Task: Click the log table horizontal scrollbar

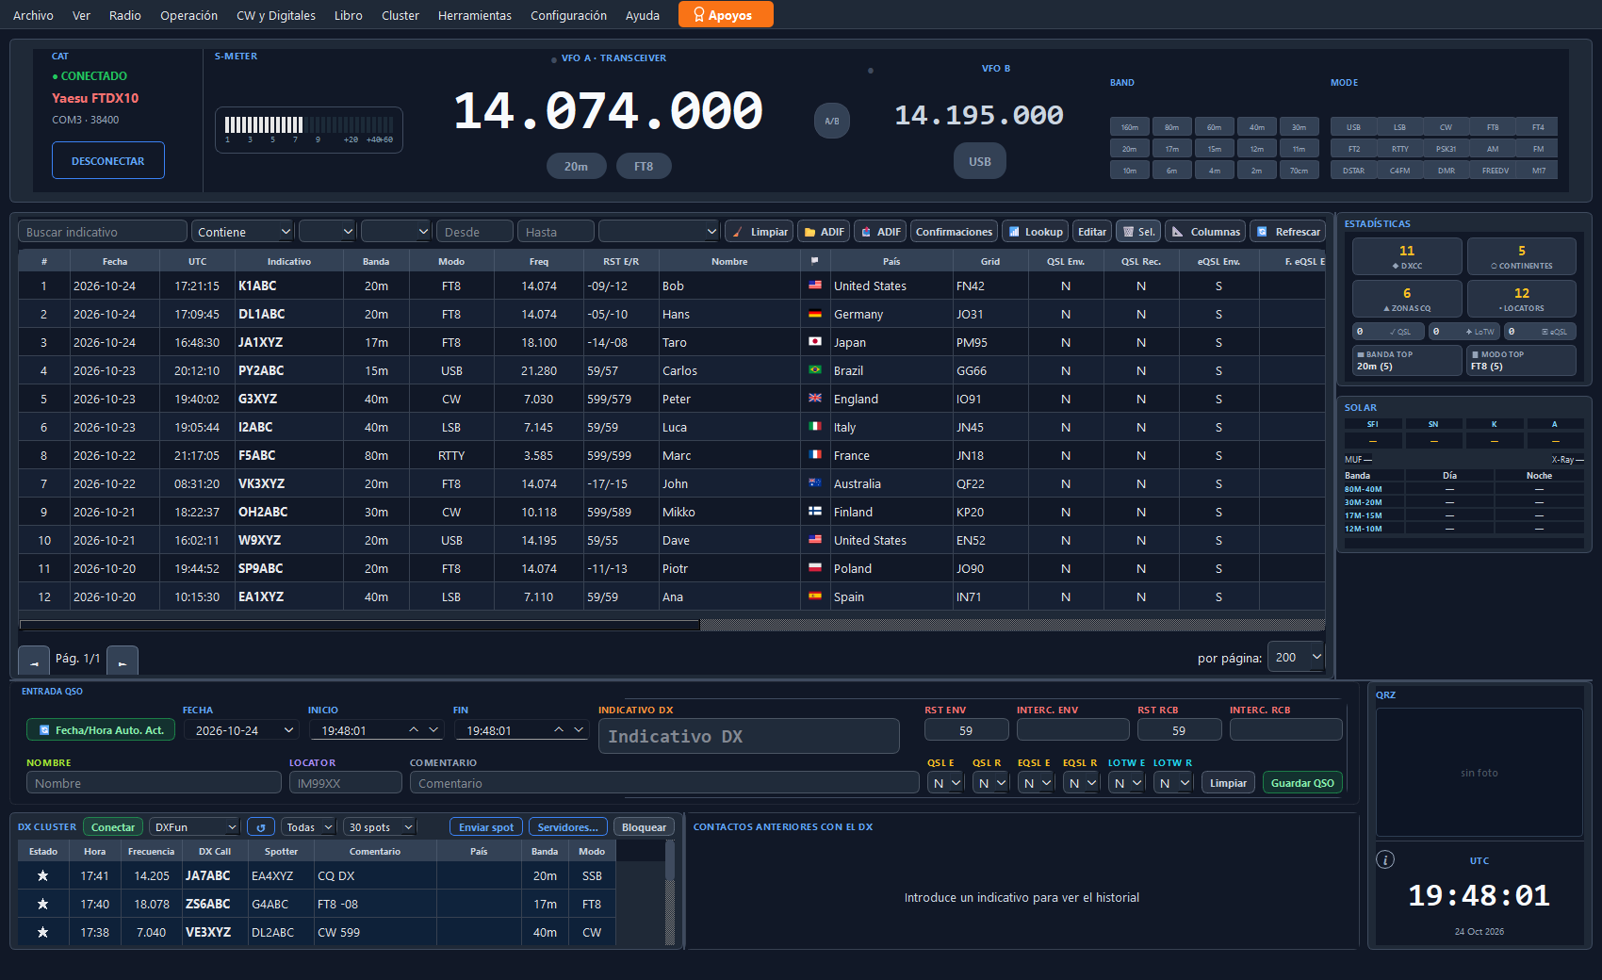Action: coord(360,625)
